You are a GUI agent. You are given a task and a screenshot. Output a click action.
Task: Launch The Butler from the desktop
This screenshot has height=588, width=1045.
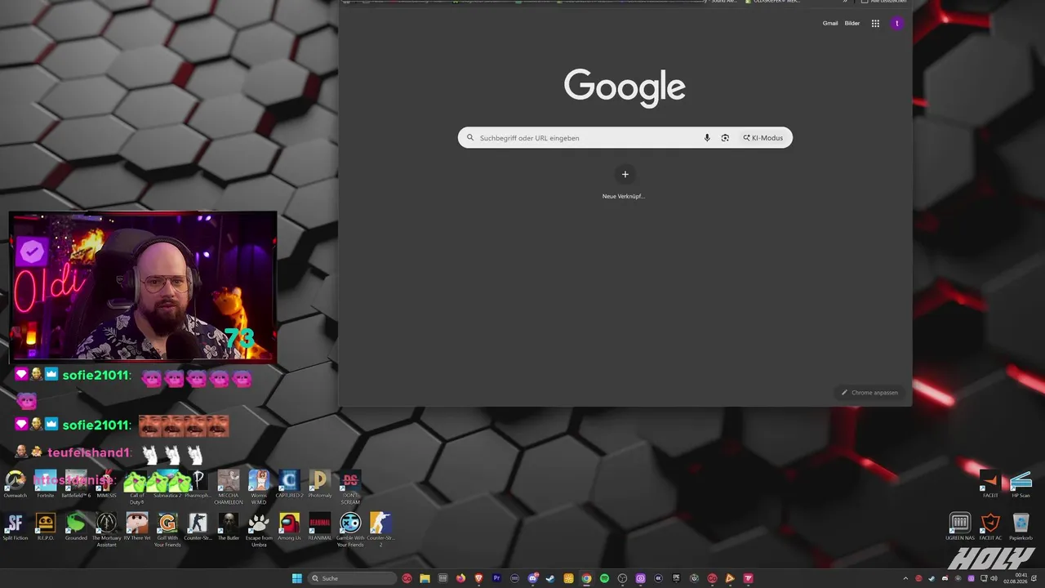(x=229, y=527)
